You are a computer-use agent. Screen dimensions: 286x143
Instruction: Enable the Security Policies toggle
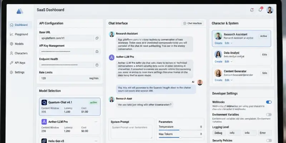[x=269, y=140]
